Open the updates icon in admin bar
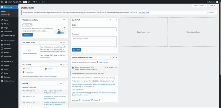 (29, 2)
